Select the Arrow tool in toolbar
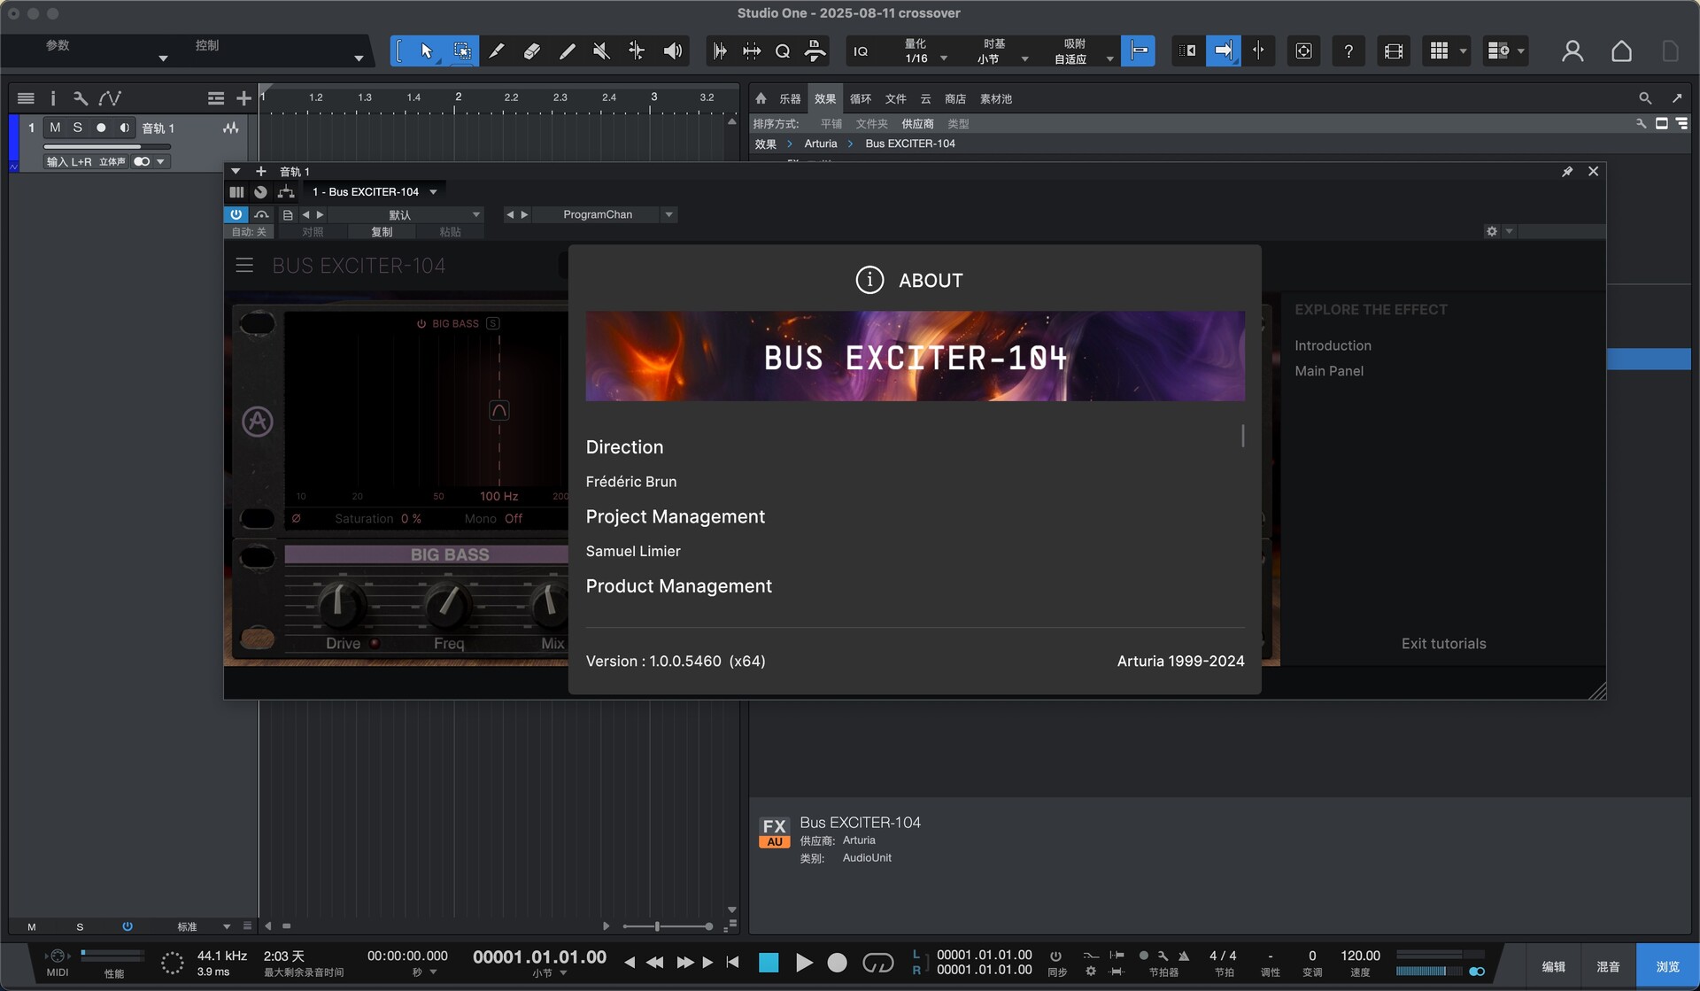Screen dimensions: 1700x991 [426, 51]
